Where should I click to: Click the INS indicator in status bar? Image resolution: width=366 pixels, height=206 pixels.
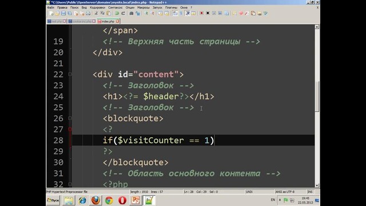[310, 192]
